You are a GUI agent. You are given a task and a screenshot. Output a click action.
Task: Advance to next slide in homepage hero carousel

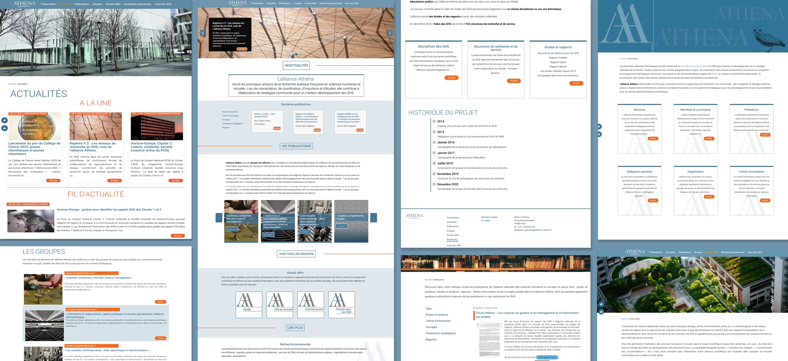point(390,33)
